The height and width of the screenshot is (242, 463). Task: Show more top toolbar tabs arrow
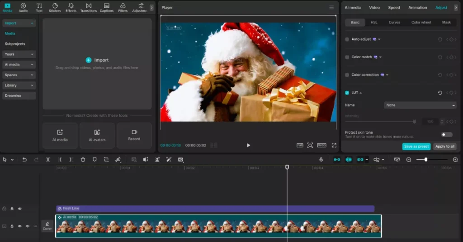coord(151,8)
